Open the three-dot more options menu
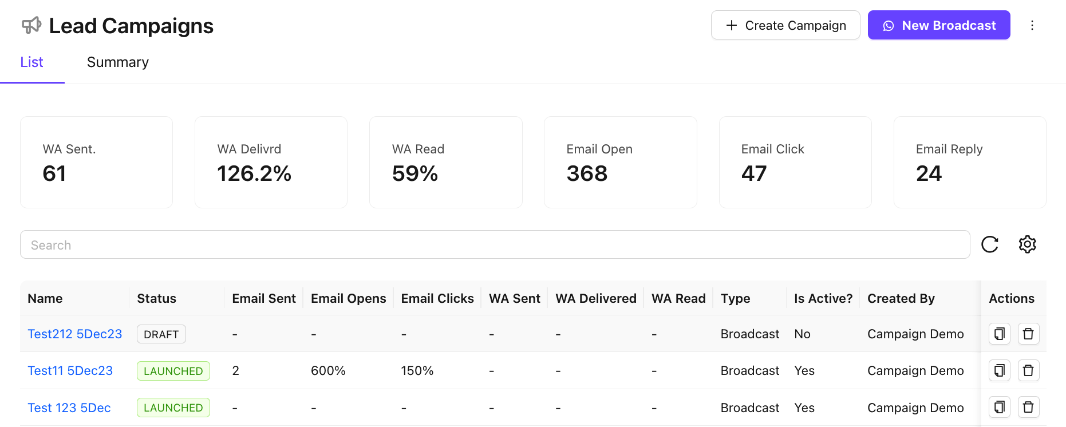1066x427 pixels. pyautogui.click(x=1032, y=25)
